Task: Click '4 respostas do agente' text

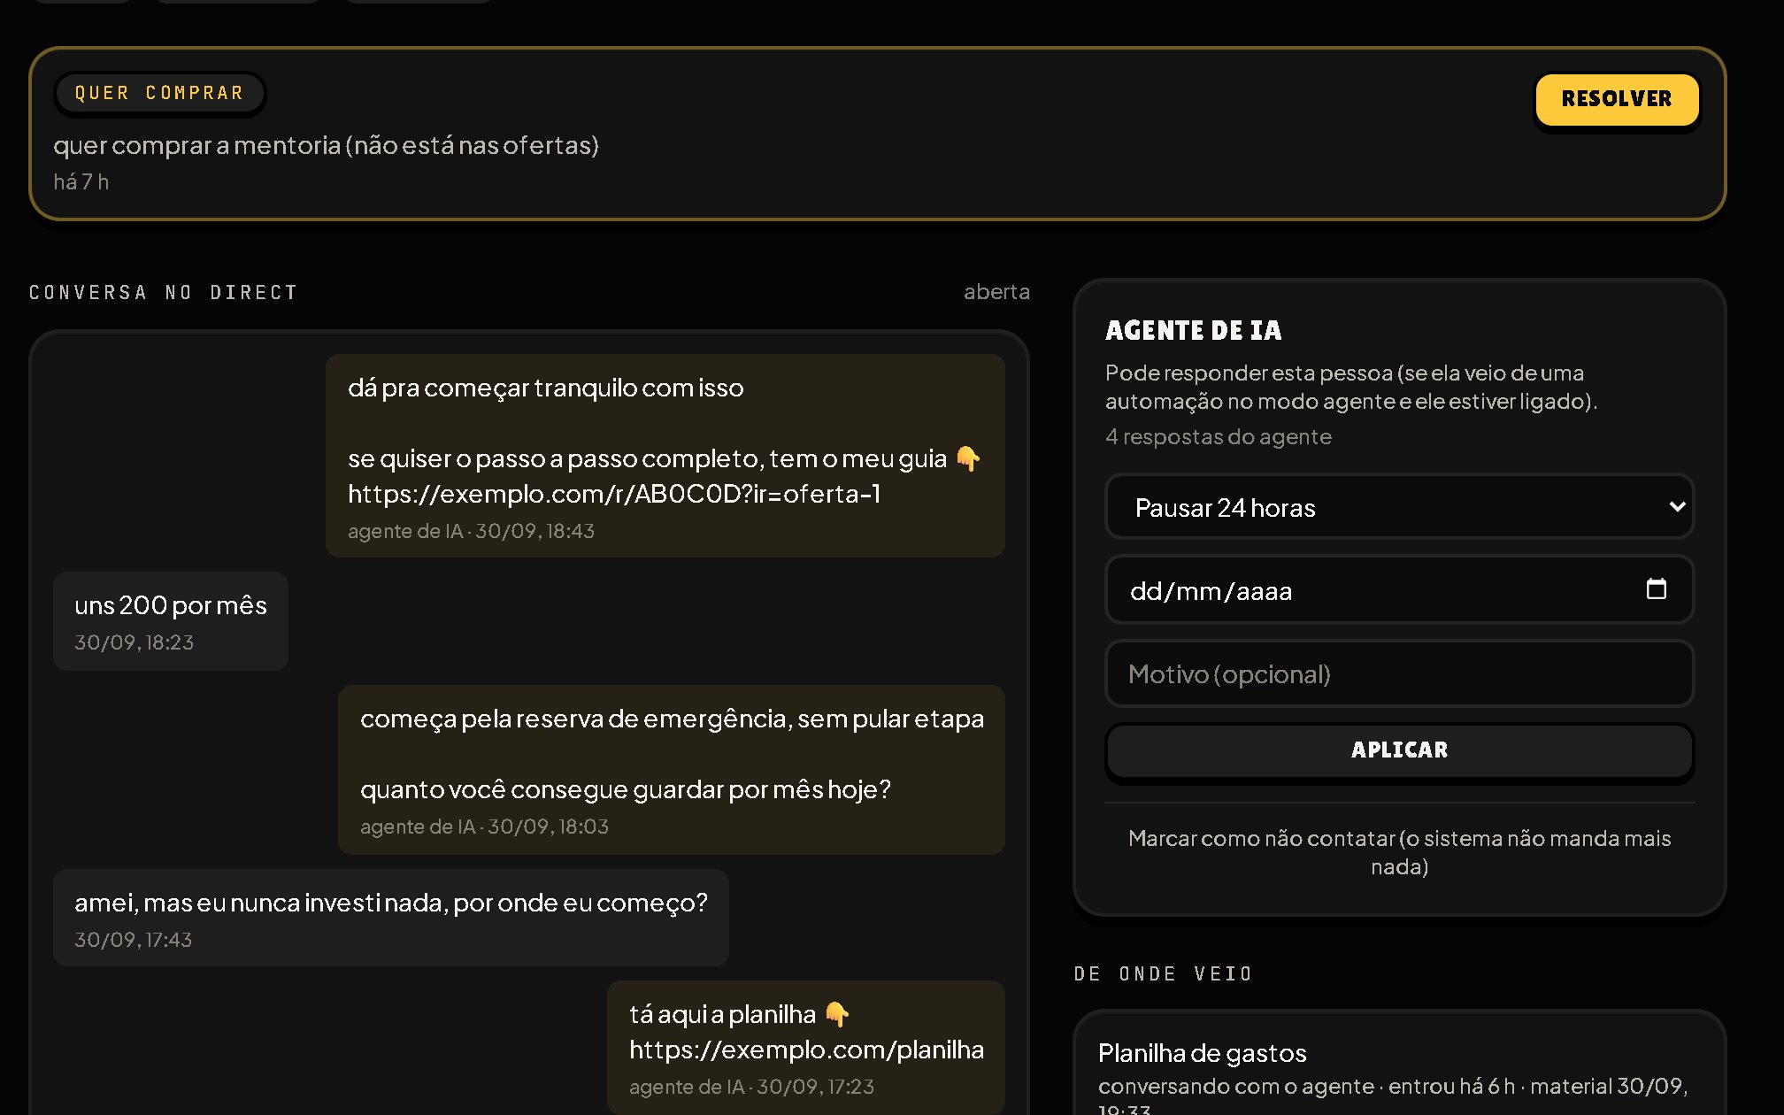Action: click(x=1219, y=437)
